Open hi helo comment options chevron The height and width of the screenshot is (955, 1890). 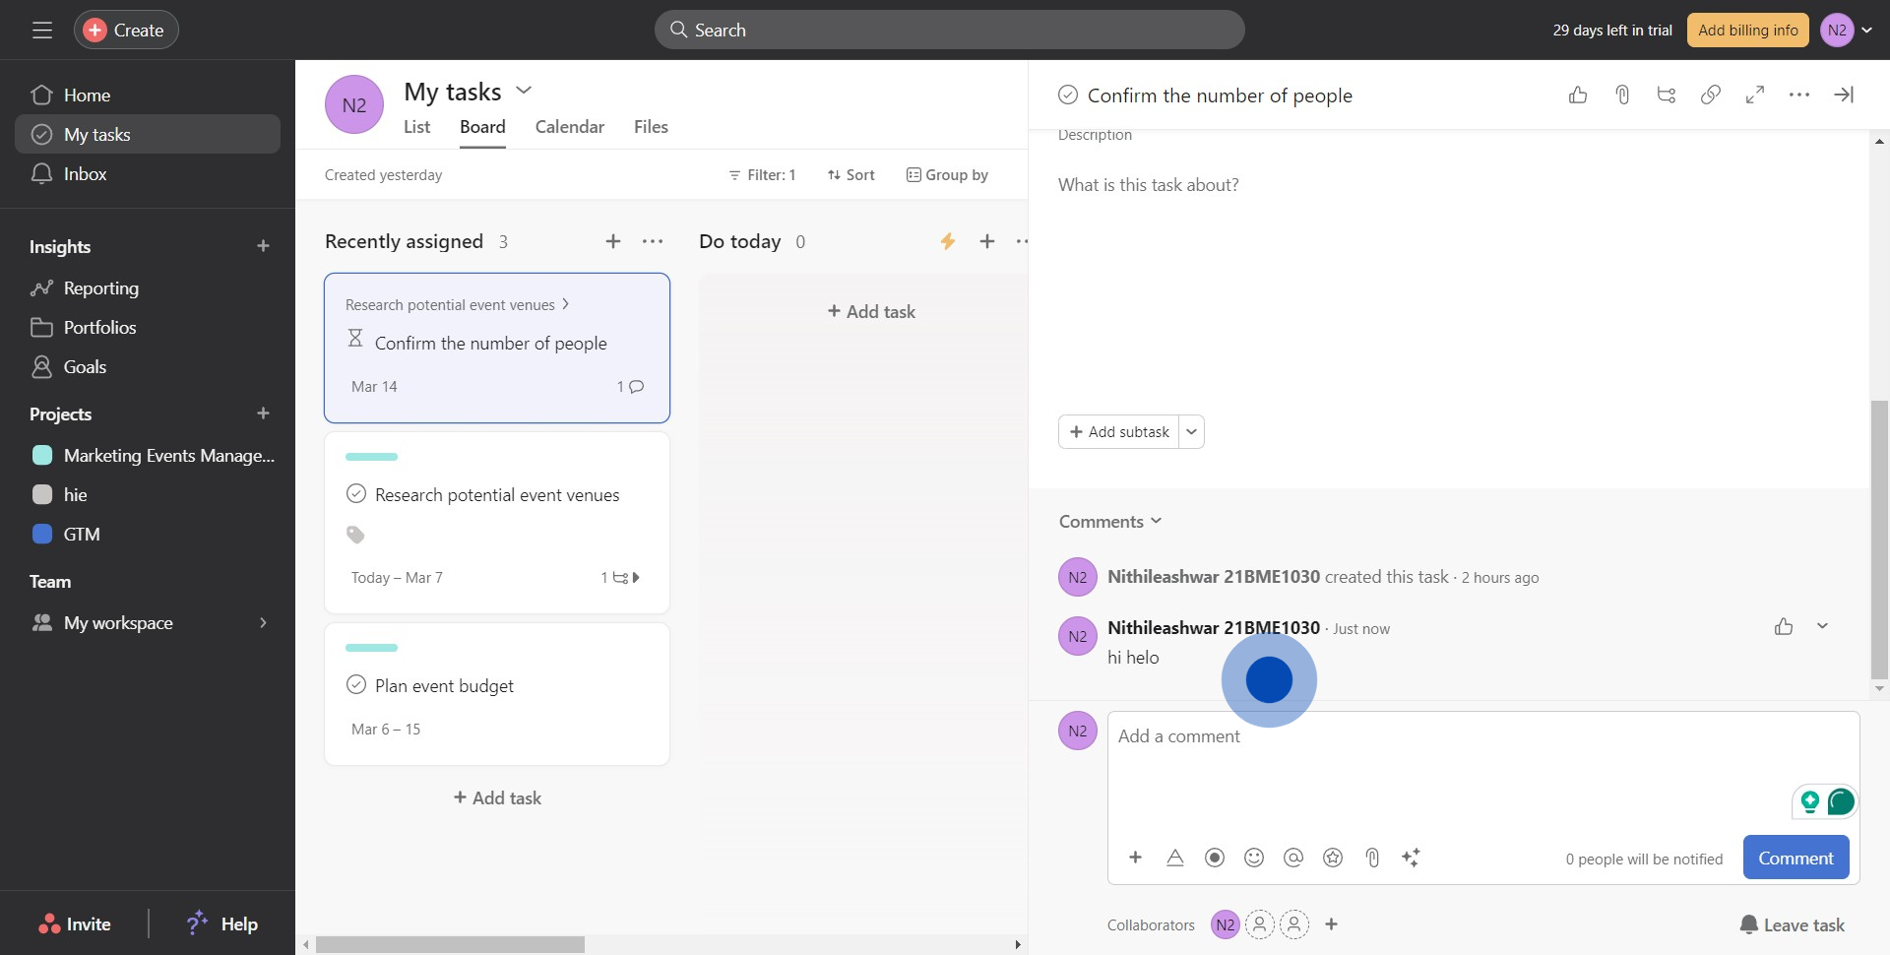pyautogui.click(x=1822, y=626)
